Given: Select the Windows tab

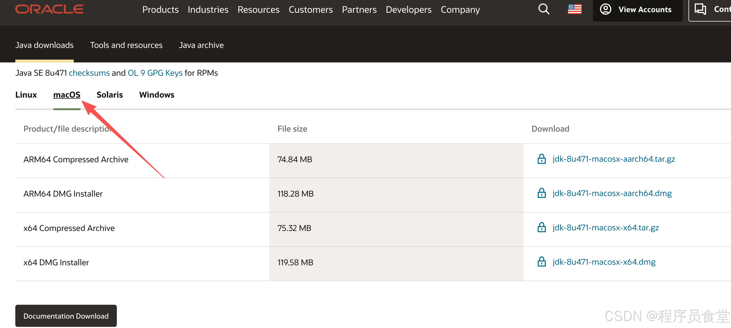Looking at the screenshot, I should click(157, 95).
